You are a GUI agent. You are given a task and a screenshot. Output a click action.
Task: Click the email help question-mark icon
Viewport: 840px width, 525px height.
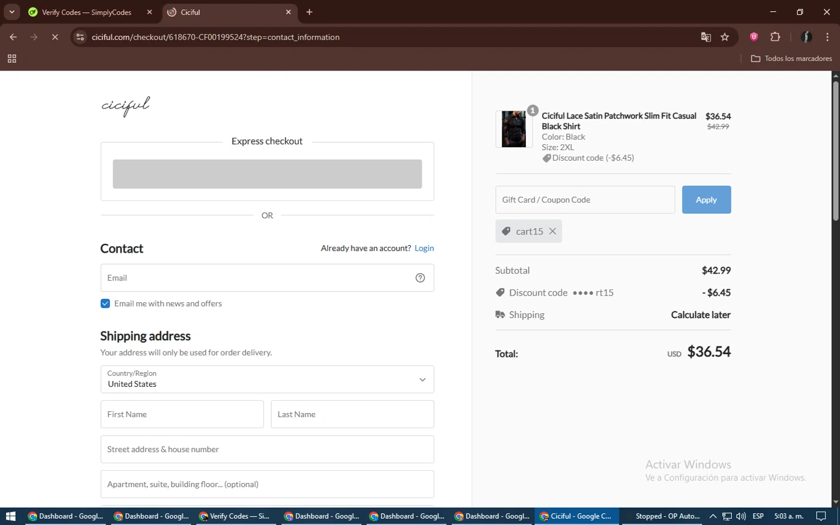[x=420, y=278]
